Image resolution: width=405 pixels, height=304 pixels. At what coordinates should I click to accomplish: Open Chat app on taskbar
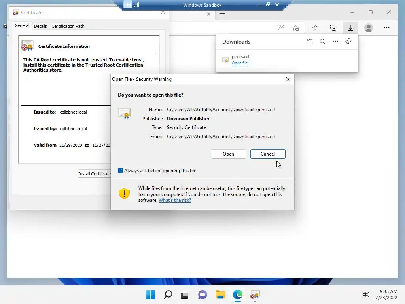click(x=202, y=294)
